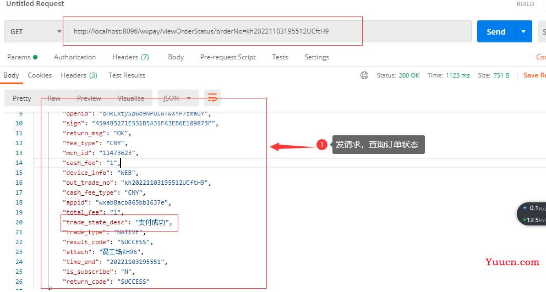
Task: Open the Pre-request Script tab
Action: (x=228, y=57)
